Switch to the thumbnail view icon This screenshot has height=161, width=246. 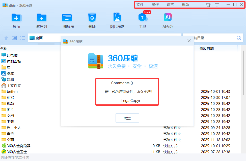[x=14, y=38]
